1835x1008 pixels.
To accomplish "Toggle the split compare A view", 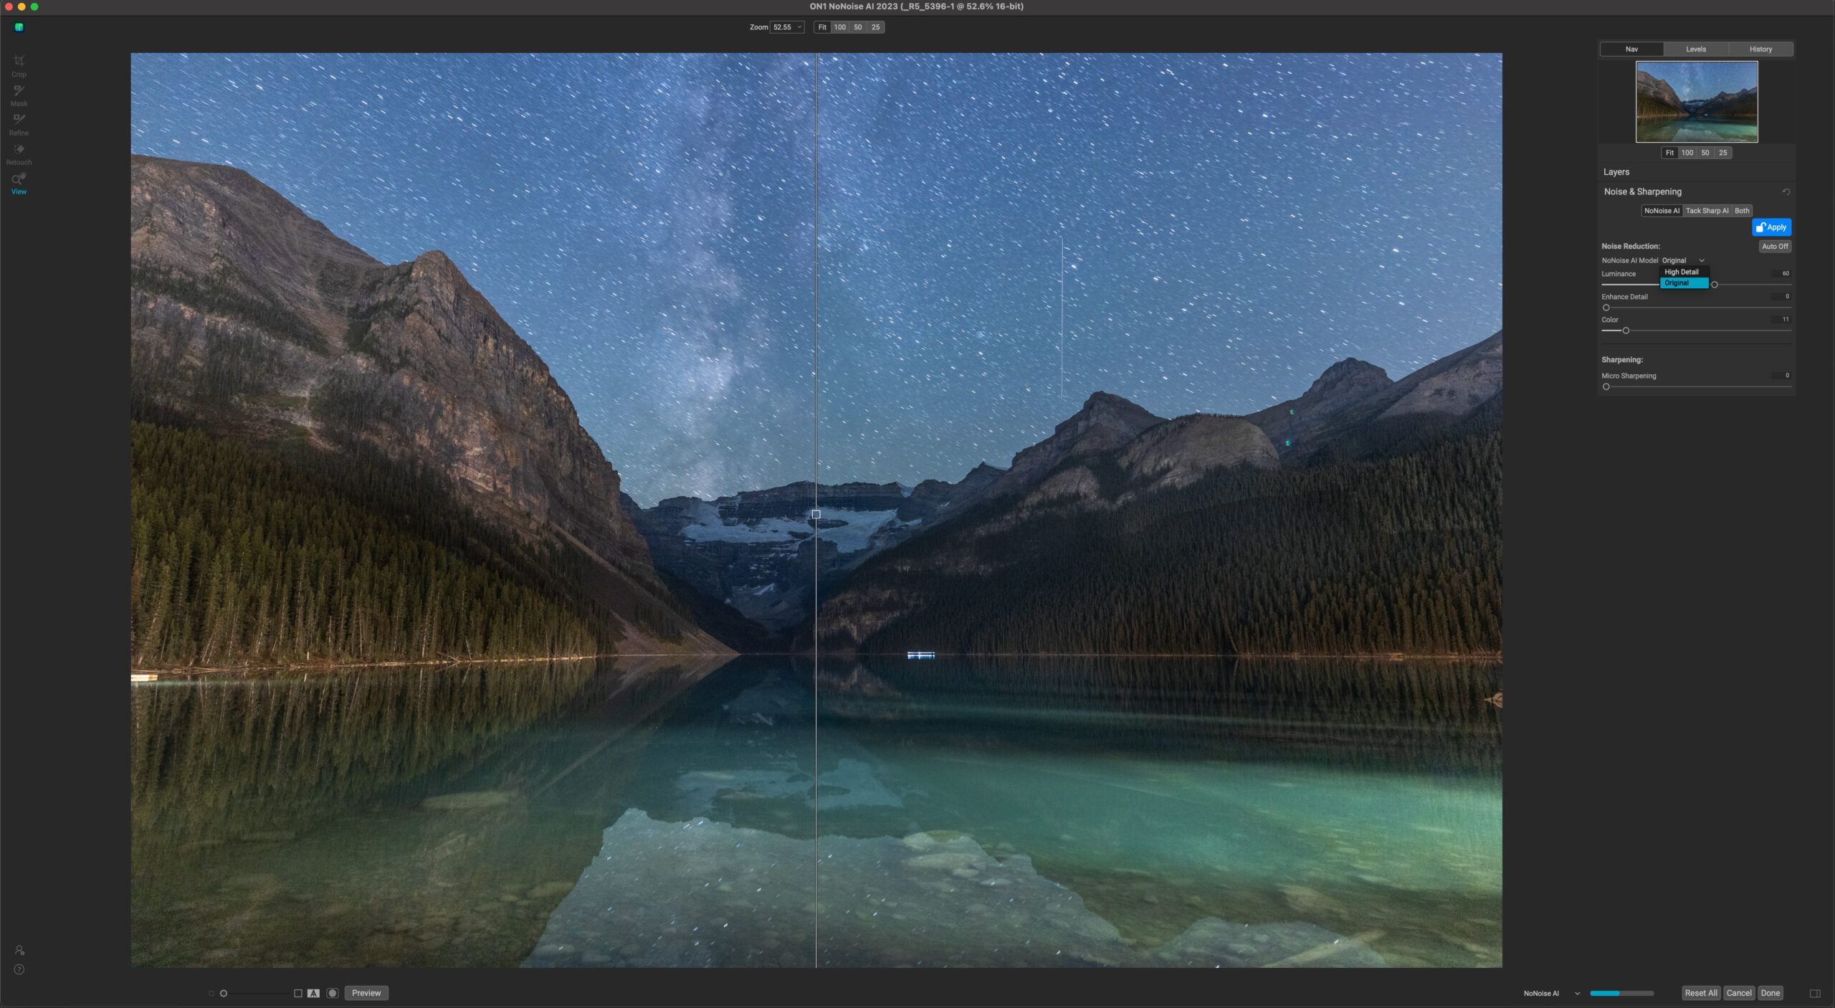I will pos(313,993).
